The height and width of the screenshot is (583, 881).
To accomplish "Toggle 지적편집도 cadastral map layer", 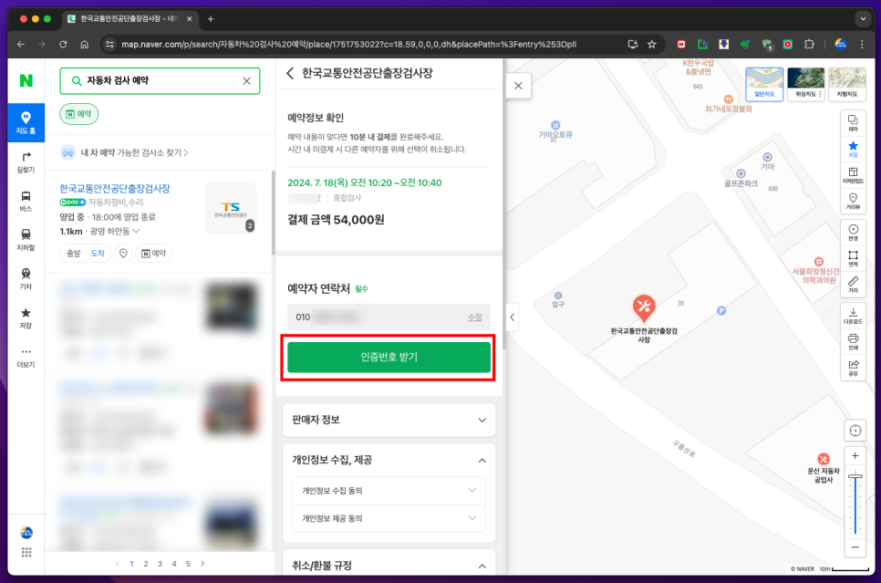I will pos(853,175).
